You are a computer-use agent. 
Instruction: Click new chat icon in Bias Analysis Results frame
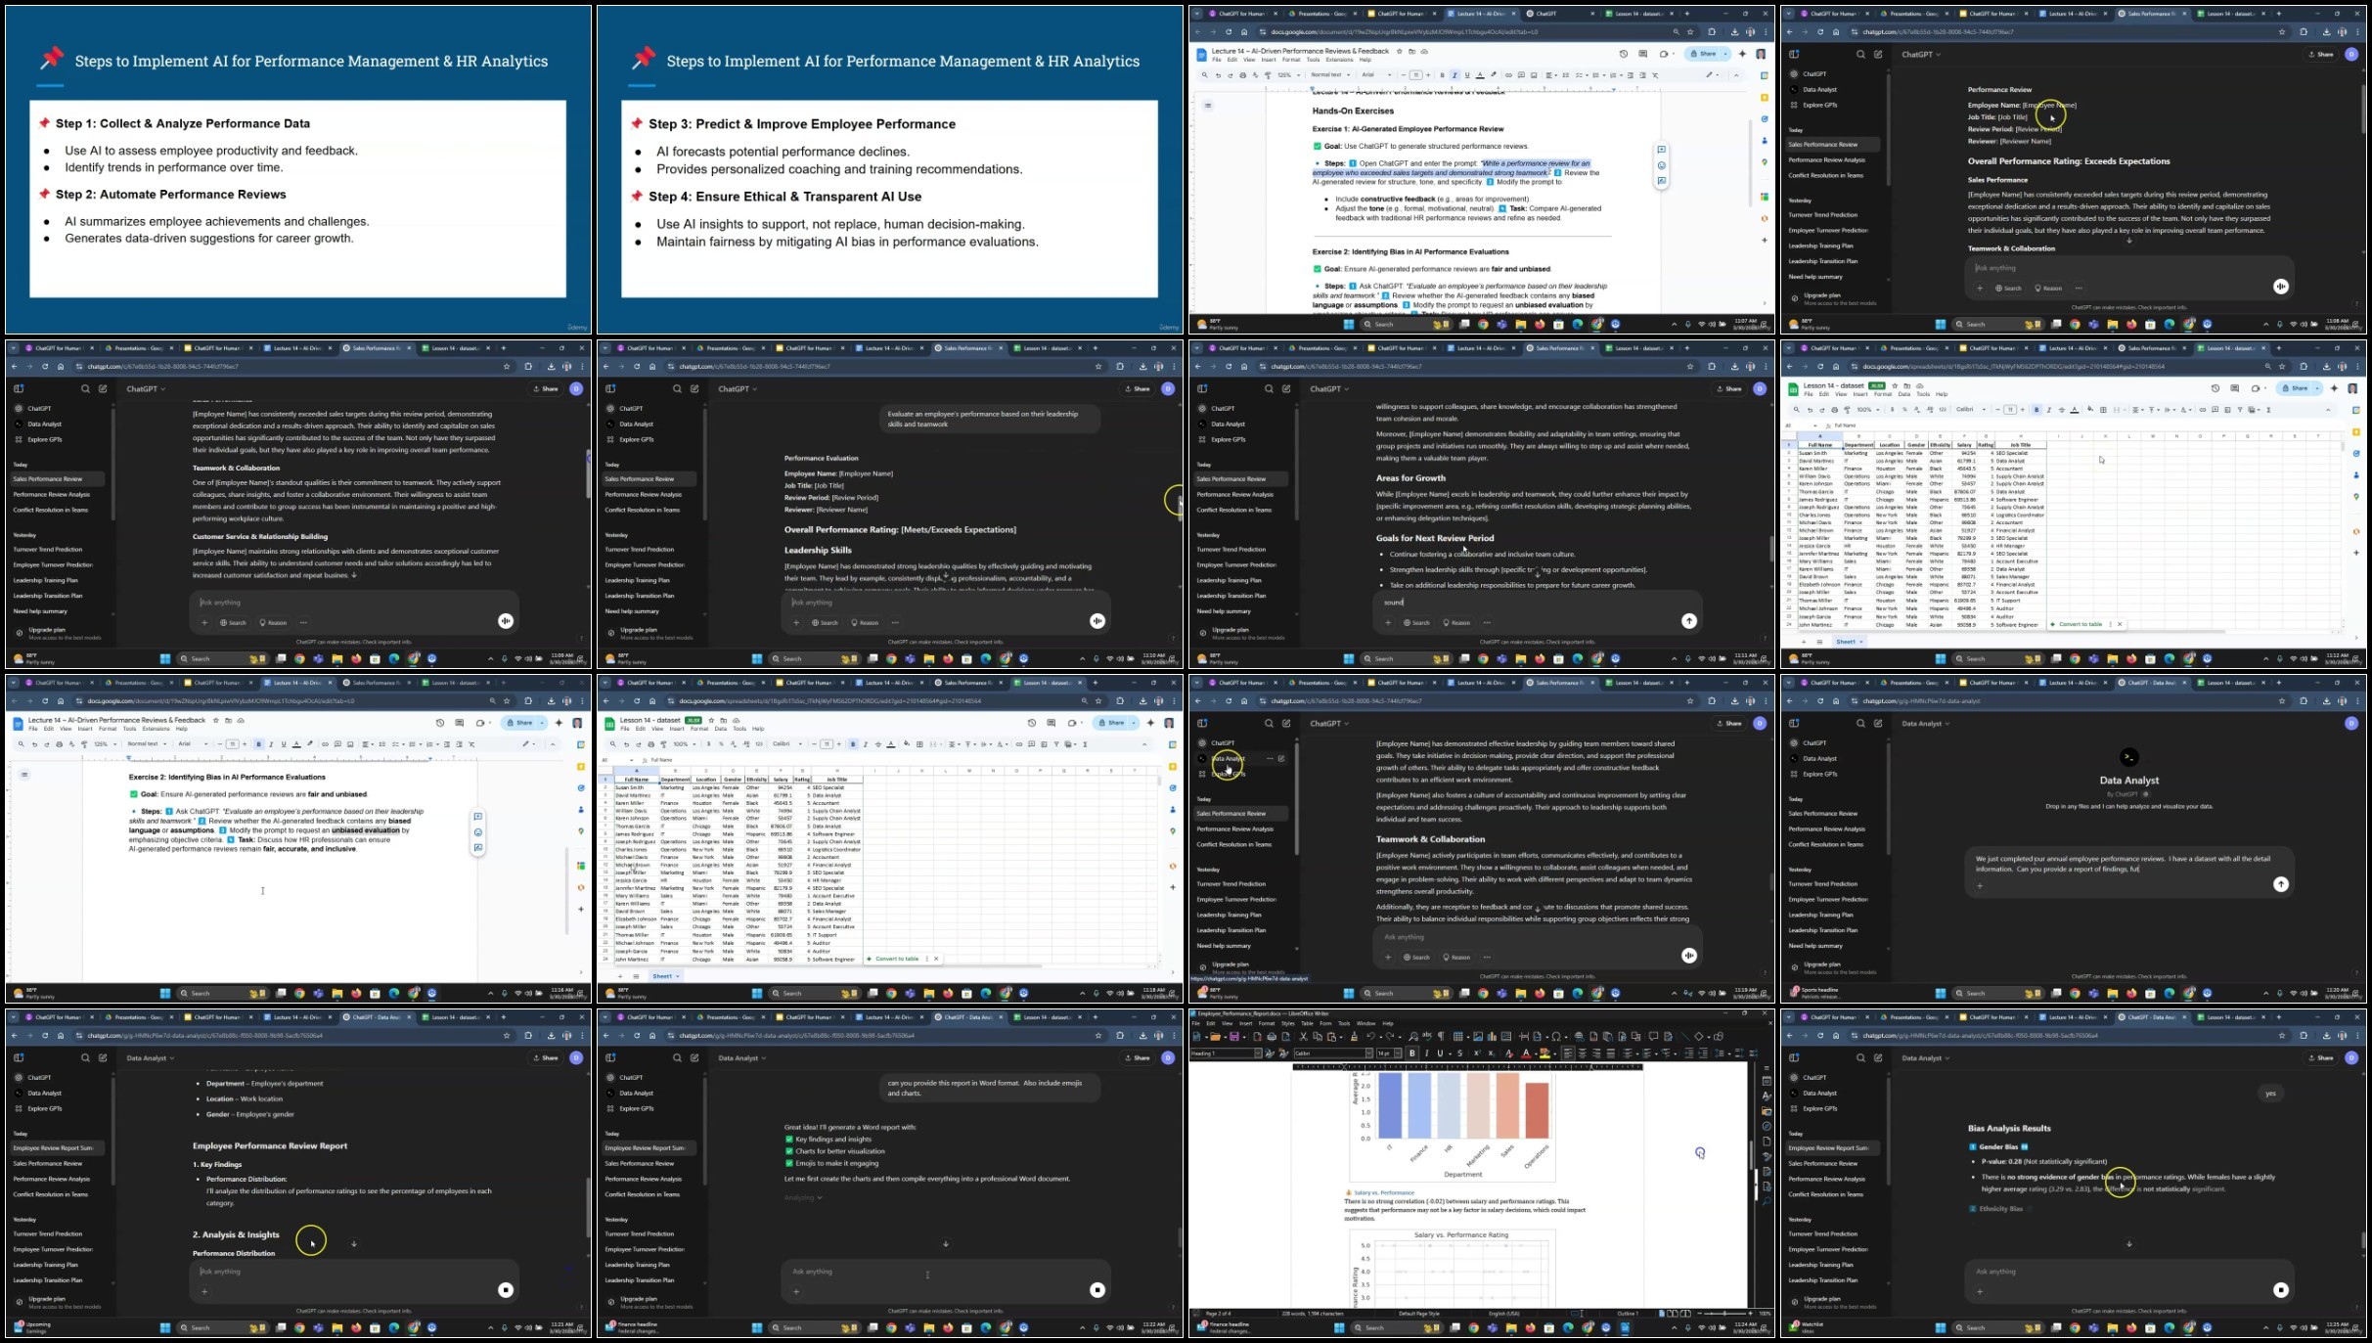(1878, 1057)
